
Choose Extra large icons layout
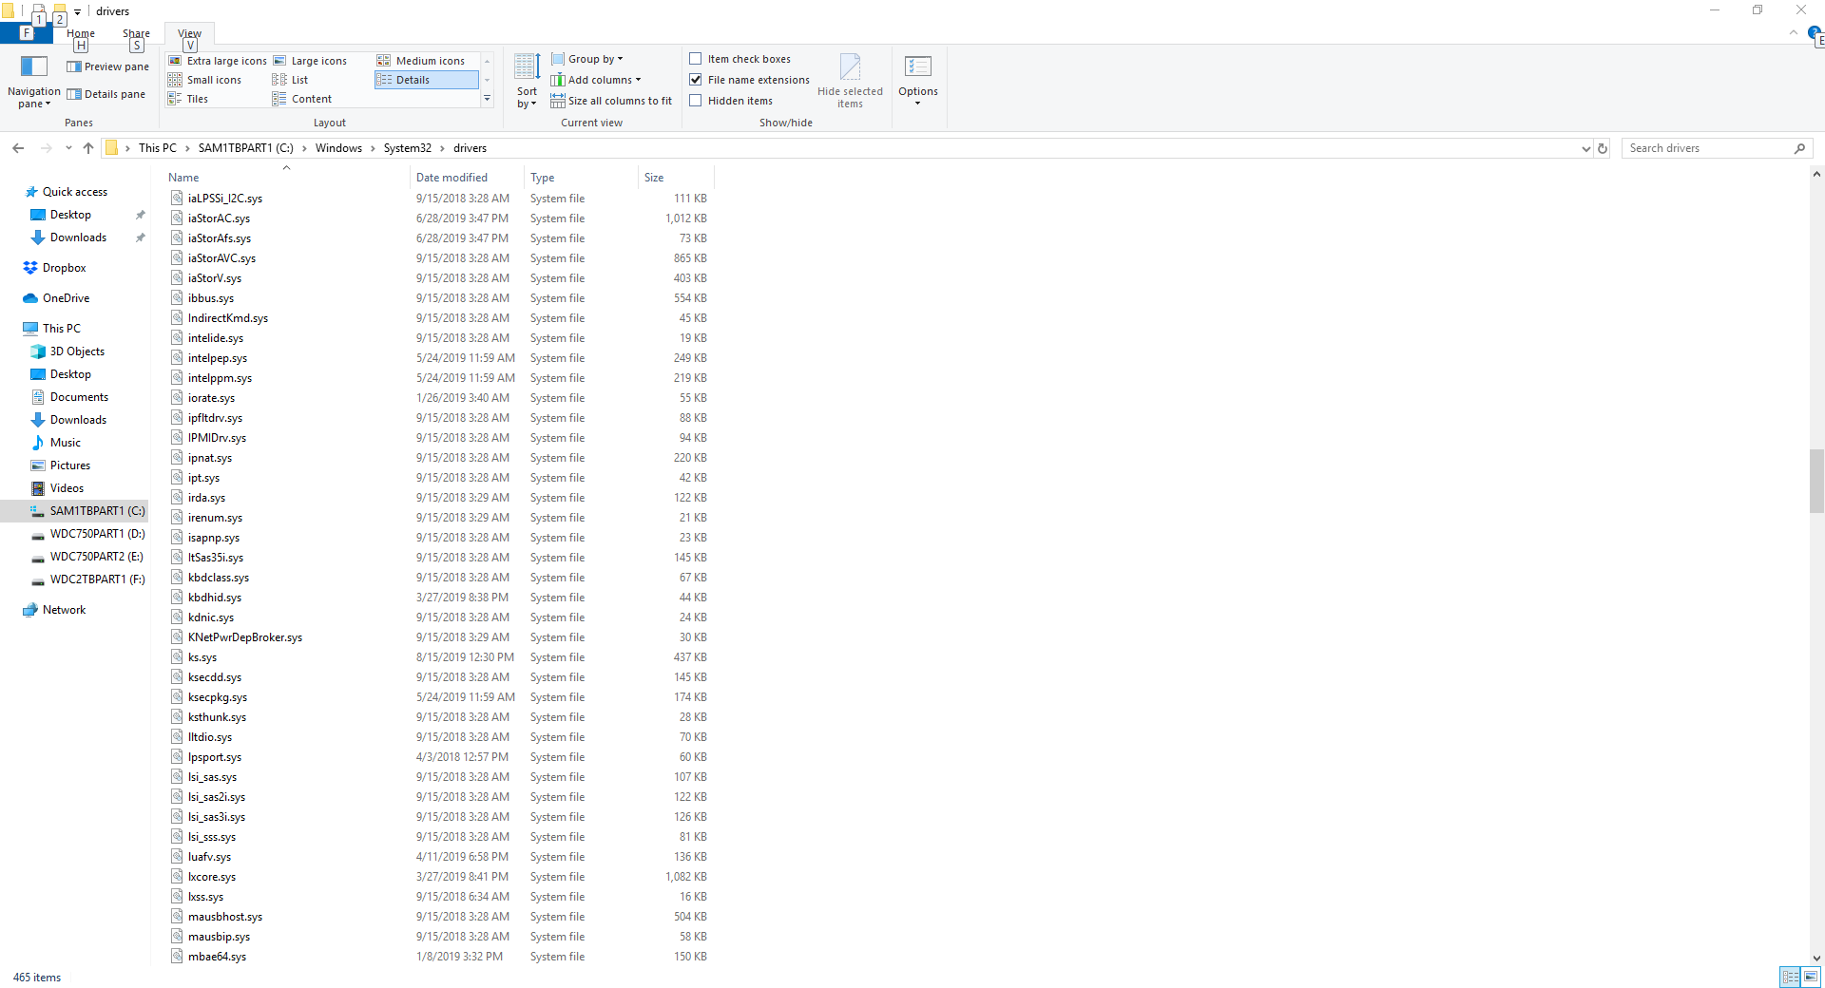tap(218, 61)
